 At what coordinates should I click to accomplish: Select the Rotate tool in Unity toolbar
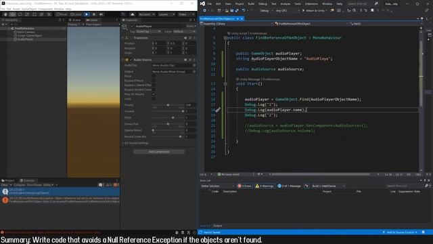20,14
